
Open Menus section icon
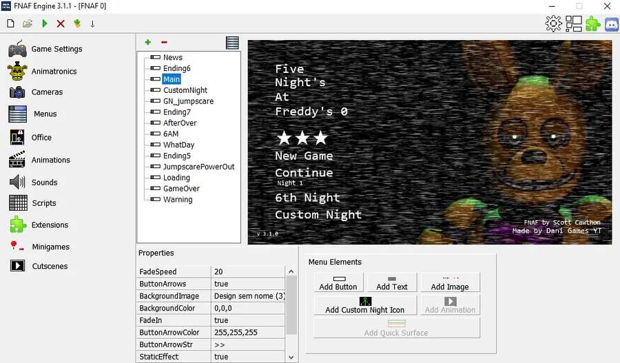click(17, 114)
